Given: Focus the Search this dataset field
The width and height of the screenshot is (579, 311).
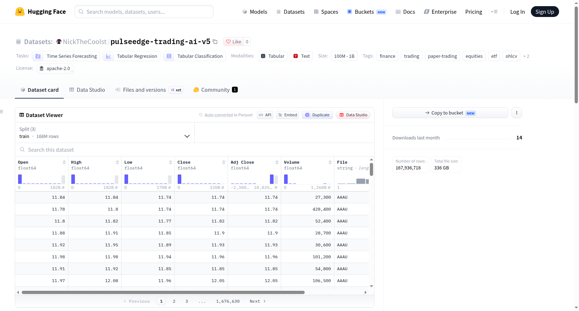Looking at the screenshot, I should [x=195, y=150].
